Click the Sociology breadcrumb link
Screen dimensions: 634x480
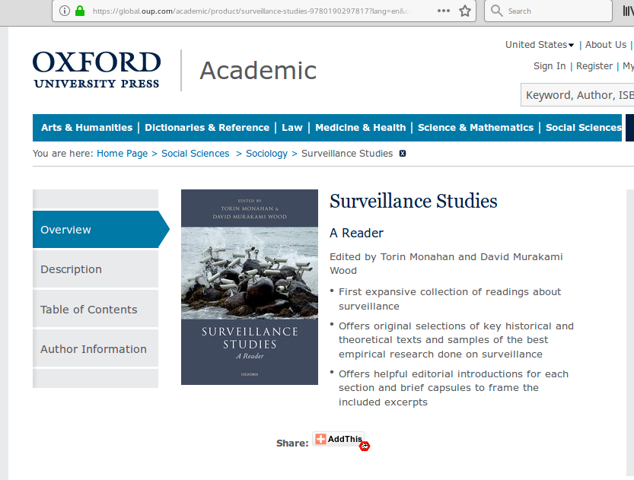(x=266, y=154)
